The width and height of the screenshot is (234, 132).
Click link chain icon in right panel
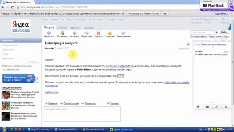[226, 107]
